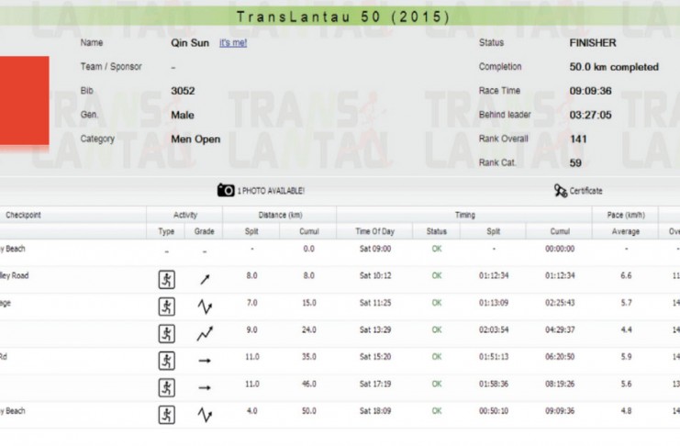This screenshot has width=680, height=446.
Task: Click cumulative time 04:29:37
Action: click(560, 330)
